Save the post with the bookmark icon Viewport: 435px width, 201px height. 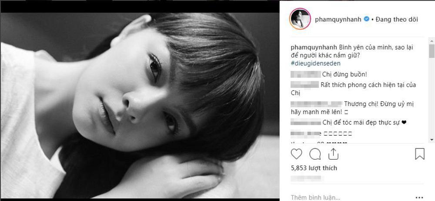pos(419,154)
